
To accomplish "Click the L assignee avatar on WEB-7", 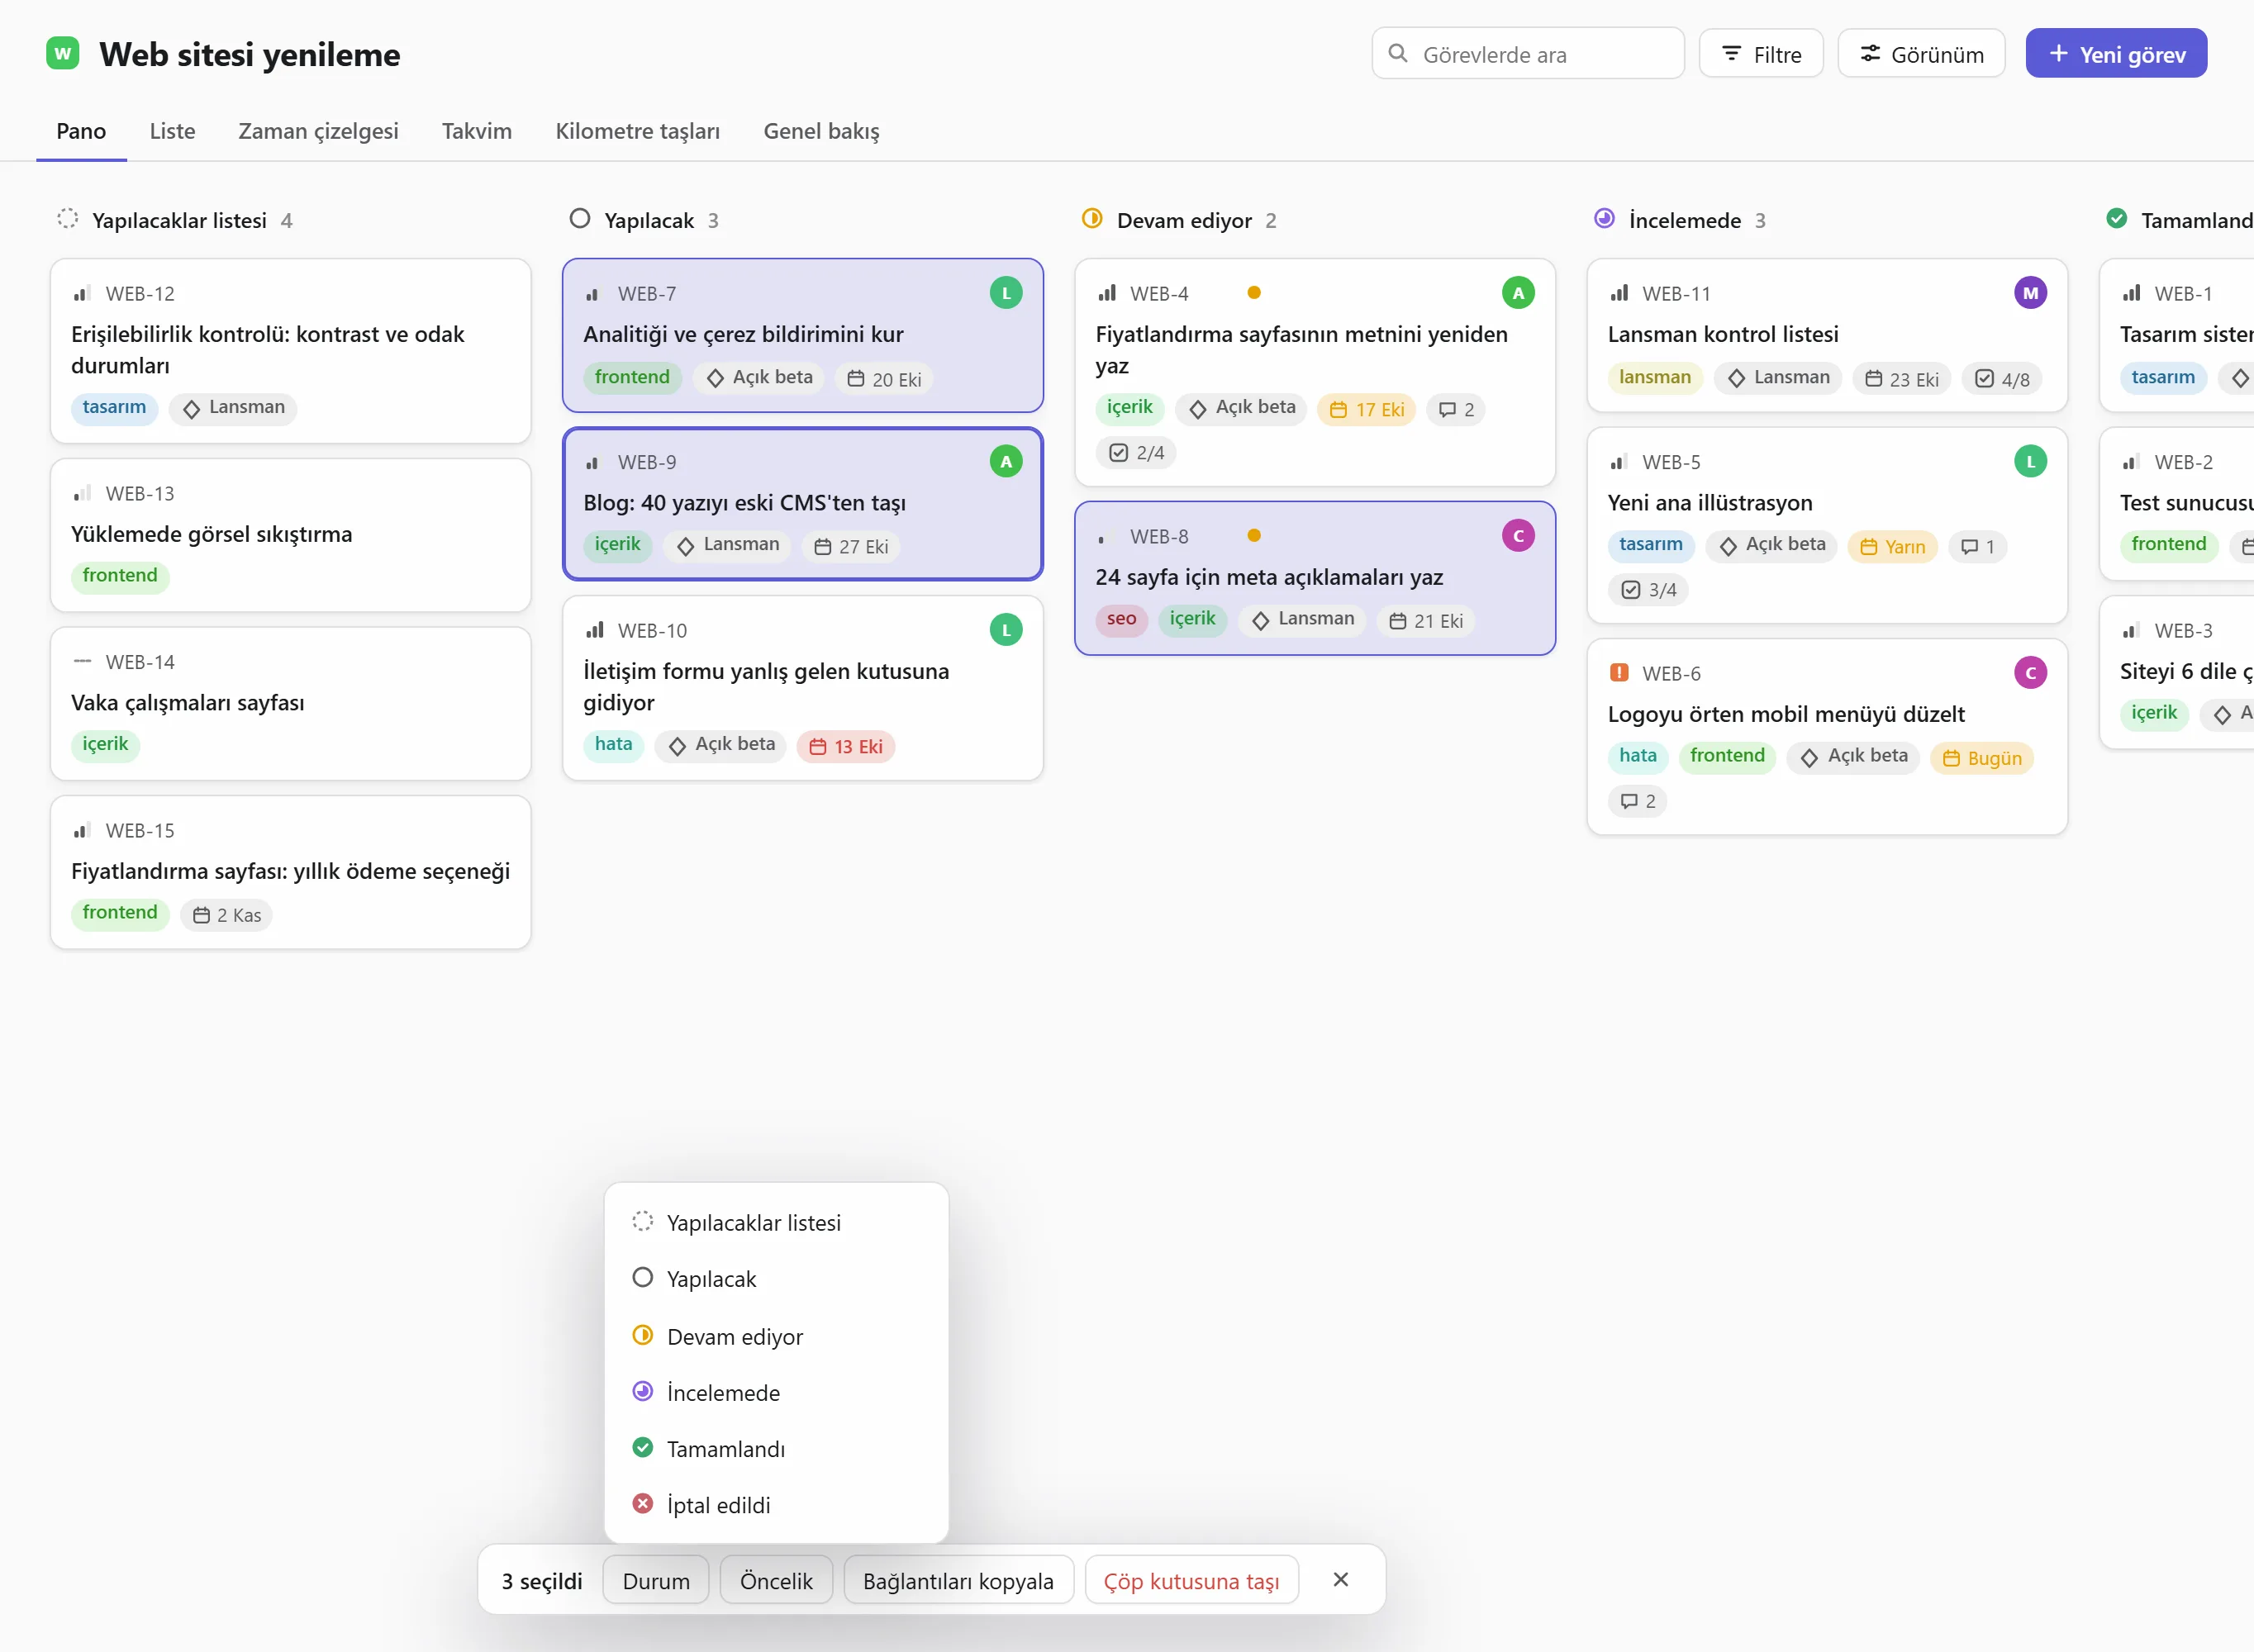I will (x=1006, y=293).
